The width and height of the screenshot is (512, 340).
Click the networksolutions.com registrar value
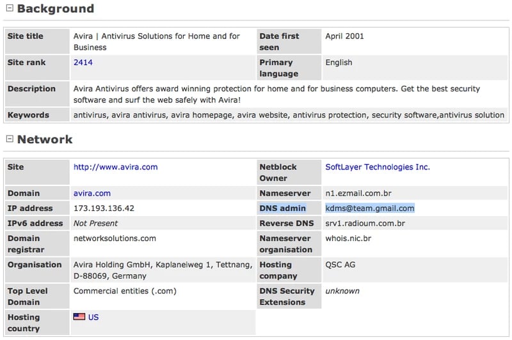115,238
